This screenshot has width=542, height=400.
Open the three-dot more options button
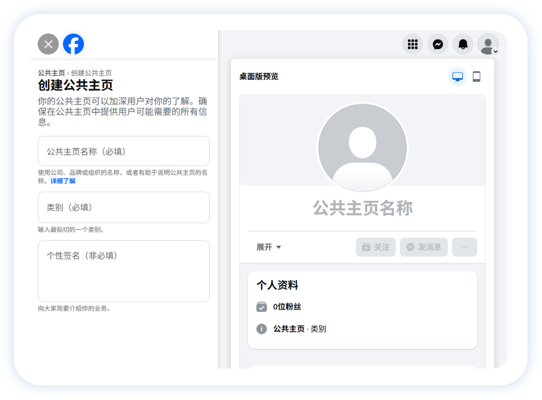tap(465, 247)
